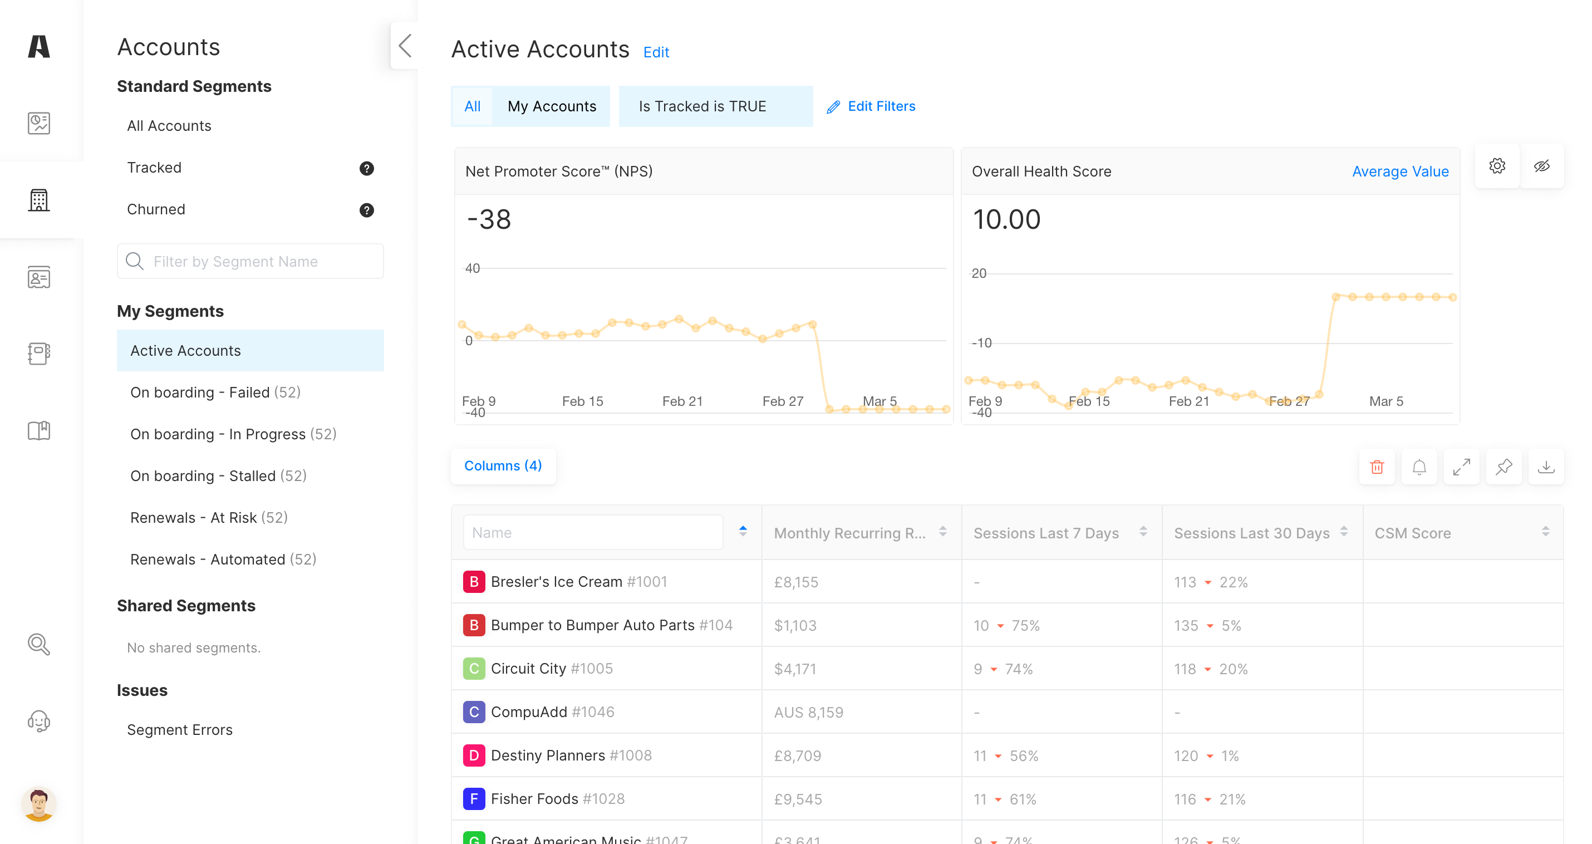
Task: Click Average Value link on Health Score
Action: pos(1399,171)
